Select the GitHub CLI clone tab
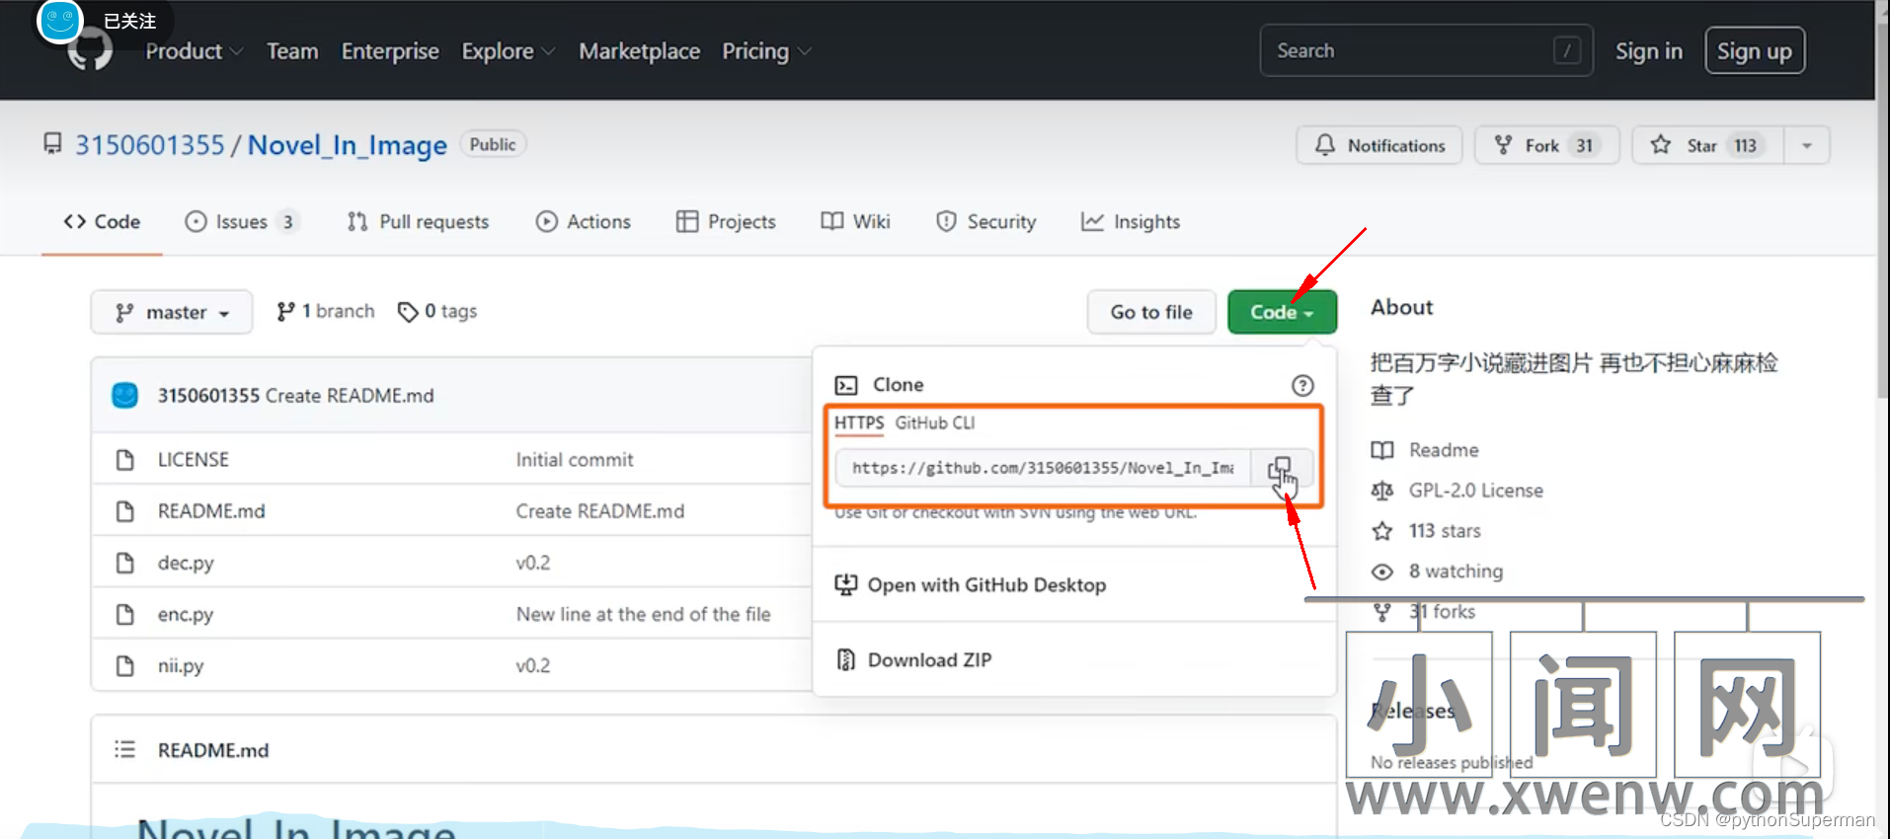Viewport: 1890px width, 839px height. click(x=935, y=423)
